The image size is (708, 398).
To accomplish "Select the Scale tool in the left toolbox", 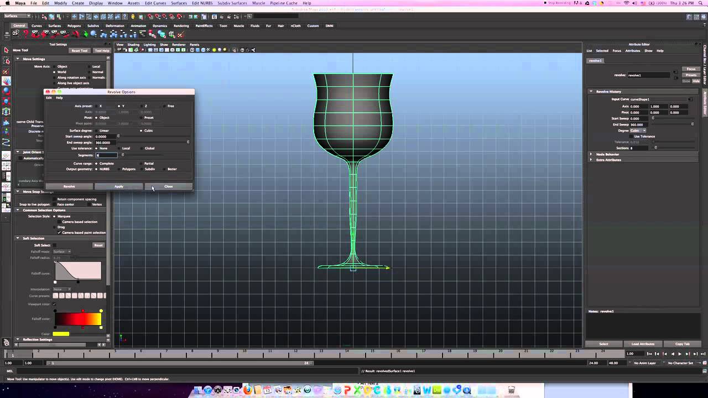I will [x=6, y=101].
